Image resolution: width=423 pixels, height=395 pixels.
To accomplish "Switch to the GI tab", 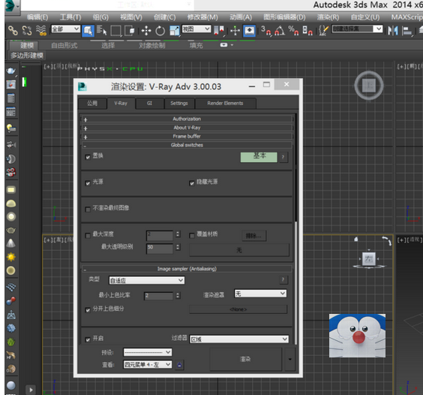I will coord(149,103).
